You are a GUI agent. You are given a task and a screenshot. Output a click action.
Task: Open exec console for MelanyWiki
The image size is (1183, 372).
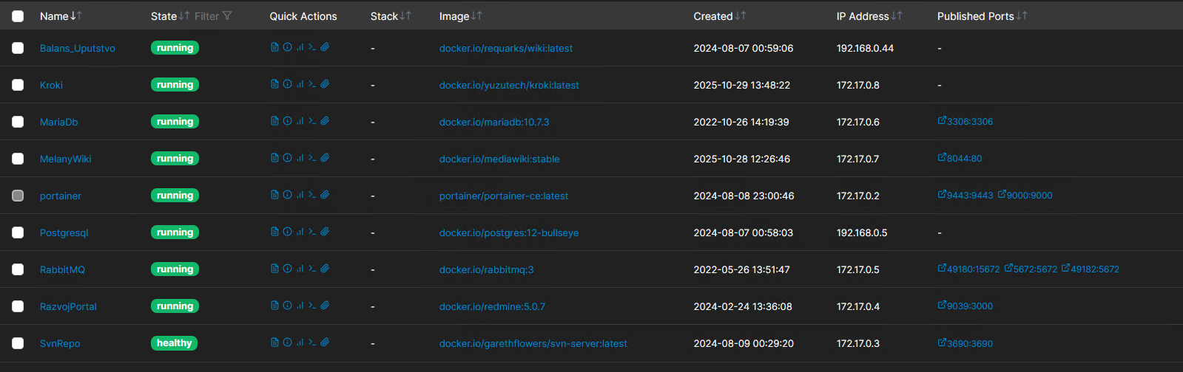click(312, 158)
